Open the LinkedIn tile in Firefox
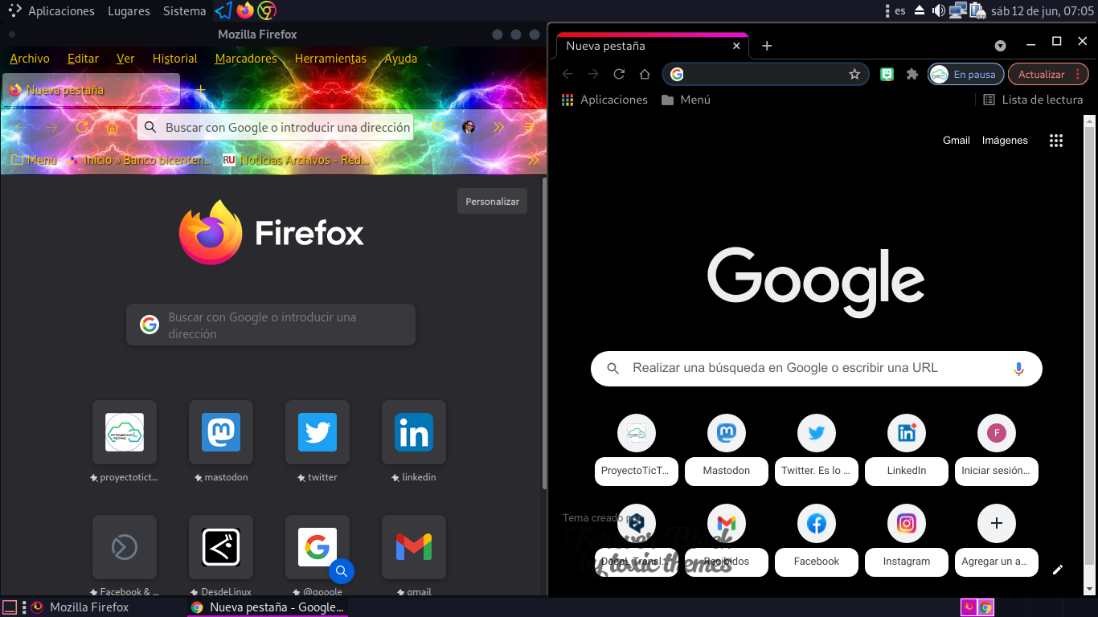Image resolution: width=1098 pixels, height=617 pixels. [x=414, y=433]
